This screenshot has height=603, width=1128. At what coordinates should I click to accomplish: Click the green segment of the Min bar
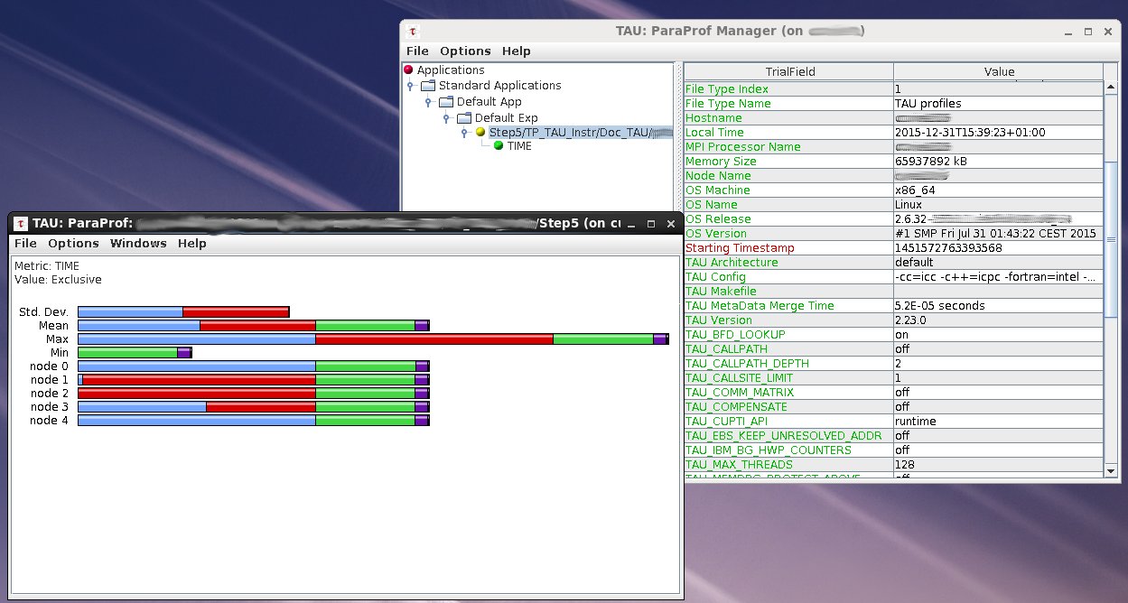click(128, 352)
